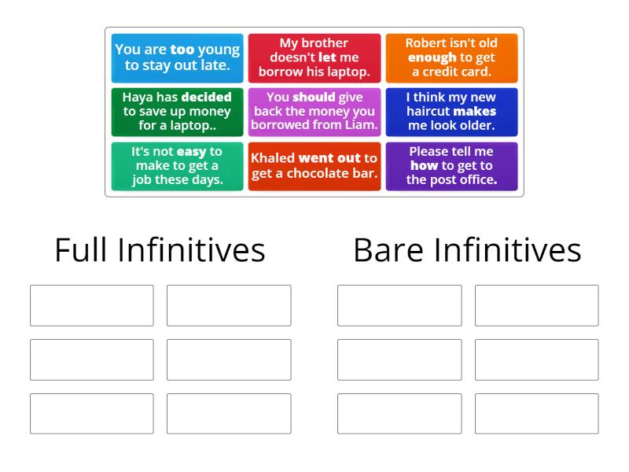
Task: Pick the 'Khaled went out' red card
Action: click(314, 165)
